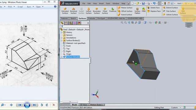Switch to the Features tab
This screenshot has width=196, height=110.
(65, 18)
